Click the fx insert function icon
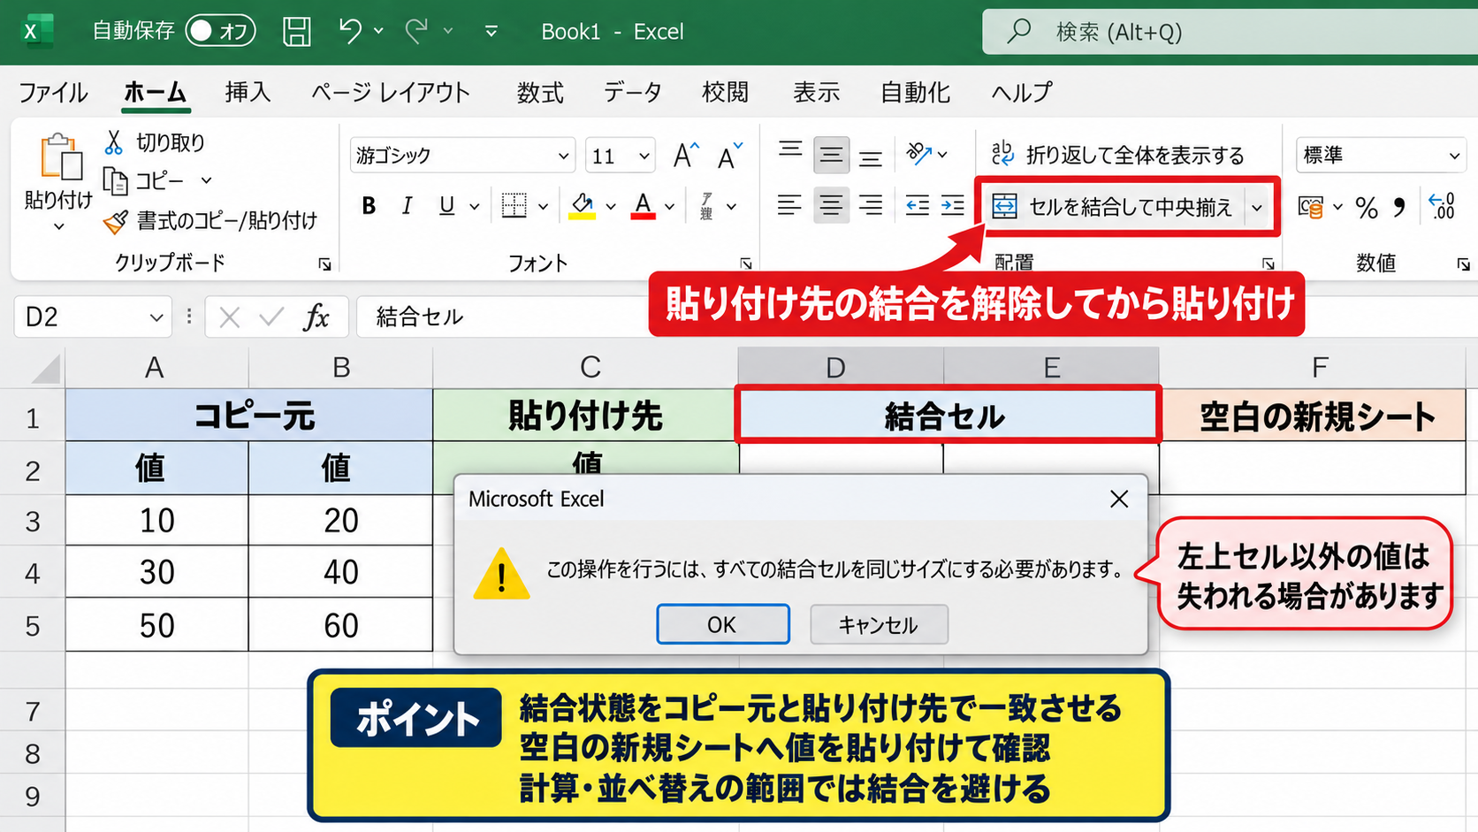1478x832 pixels. 316,317
